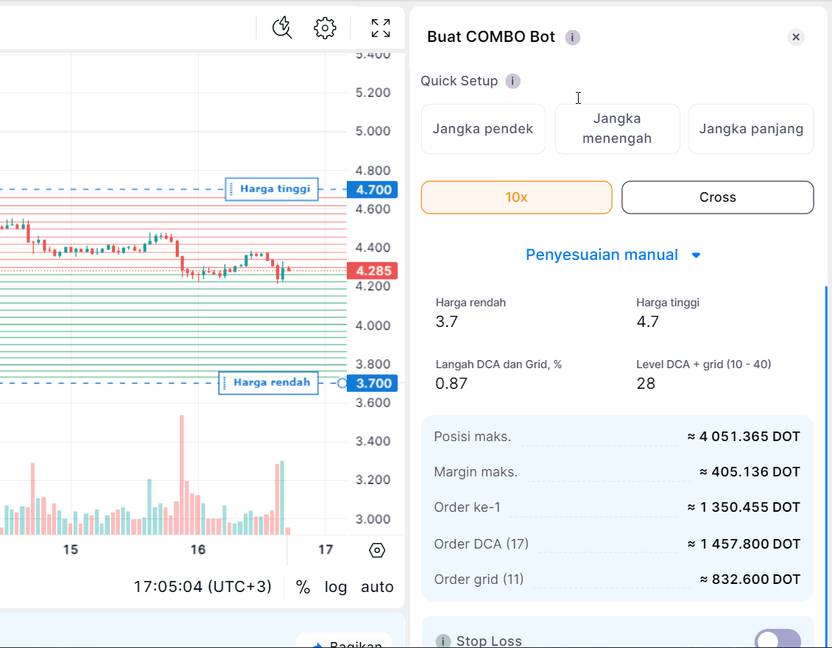Toggle percent scale on the chart

click(303, 587)
